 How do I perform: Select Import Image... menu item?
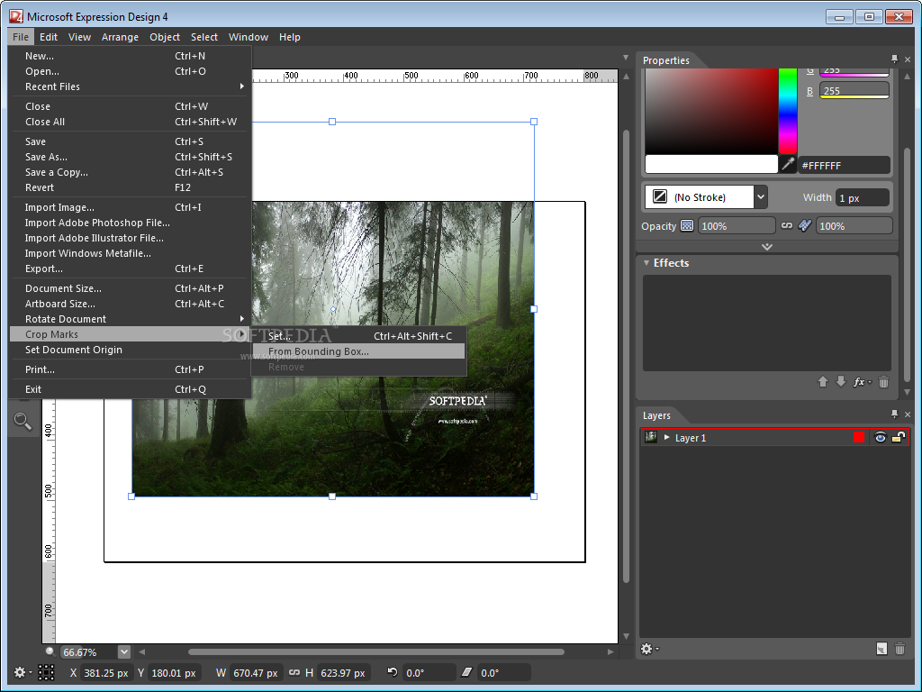point(131,207)
